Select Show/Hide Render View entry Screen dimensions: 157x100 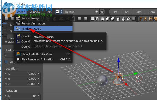[x=43, y=54]
